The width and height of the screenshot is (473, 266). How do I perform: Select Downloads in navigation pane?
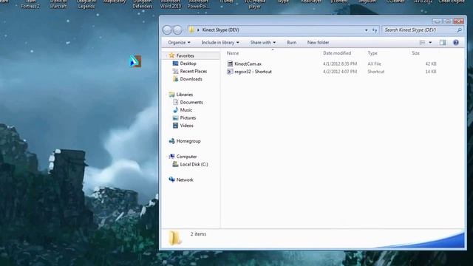tap(191, 79)
